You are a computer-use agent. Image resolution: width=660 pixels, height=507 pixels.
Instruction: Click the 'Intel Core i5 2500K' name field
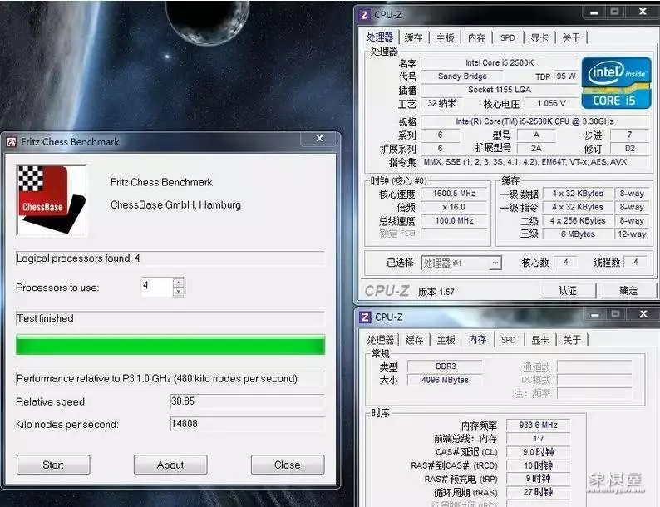tap(500, 62)
